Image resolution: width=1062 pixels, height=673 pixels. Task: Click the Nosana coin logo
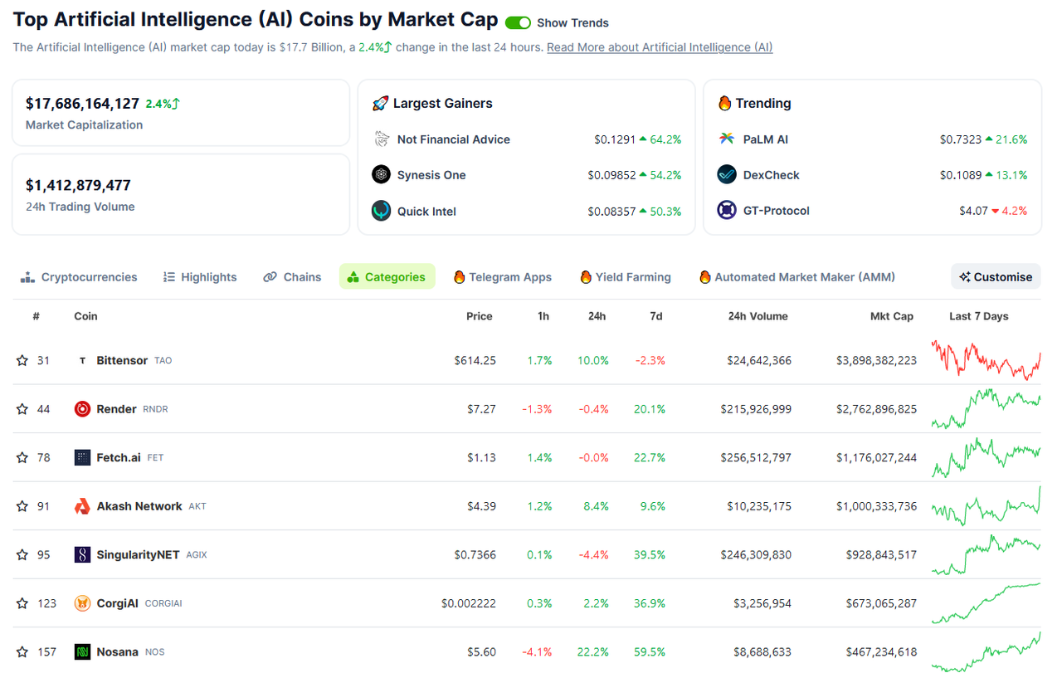pos(82,651)
